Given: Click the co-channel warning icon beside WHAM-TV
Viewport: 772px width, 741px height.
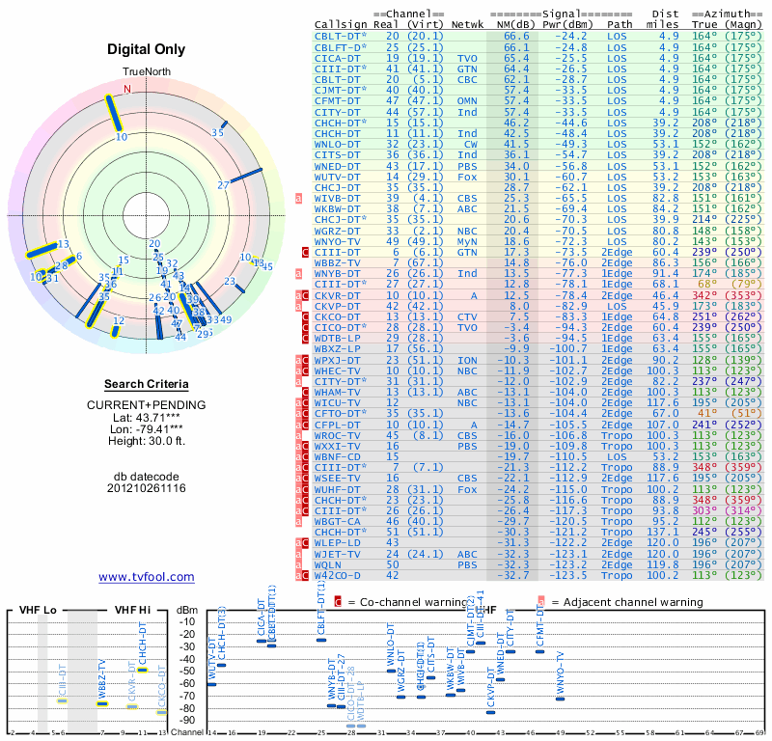Looking at the screenshot, I should tap(305, 393).
